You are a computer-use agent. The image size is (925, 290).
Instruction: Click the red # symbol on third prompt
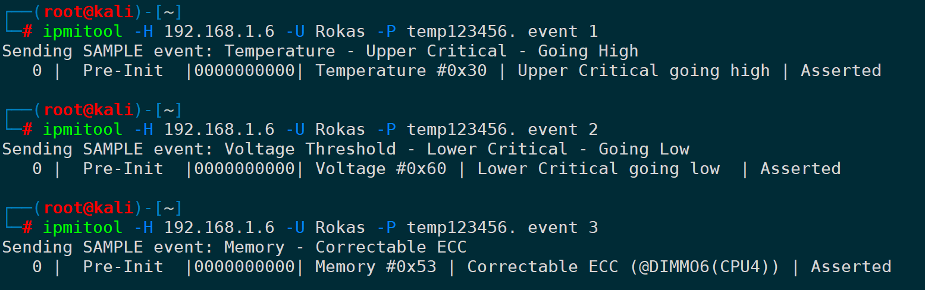pyautogui.click(x=27, y=227)
